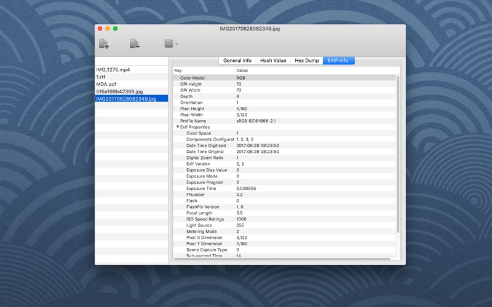Screen dimensions: 492x307
Task: Select the Pixel Height row
Action: (284, 109)
